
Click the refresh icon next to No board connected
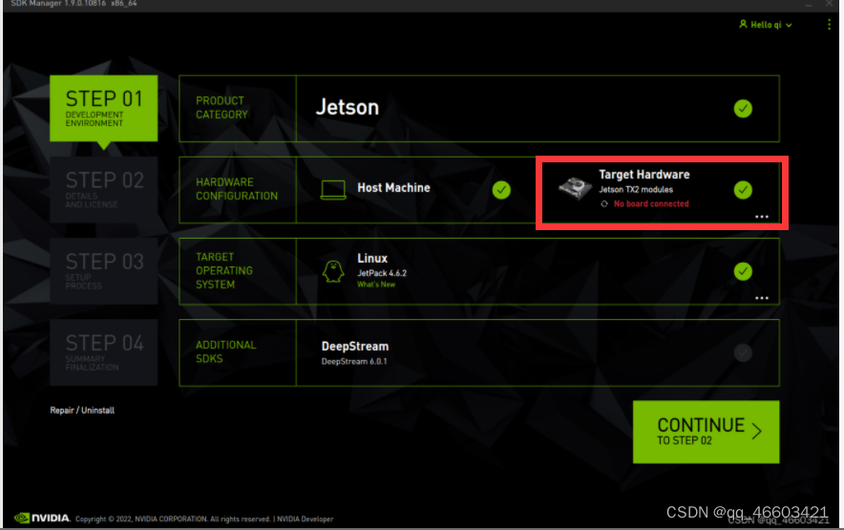tap(604, 203)
